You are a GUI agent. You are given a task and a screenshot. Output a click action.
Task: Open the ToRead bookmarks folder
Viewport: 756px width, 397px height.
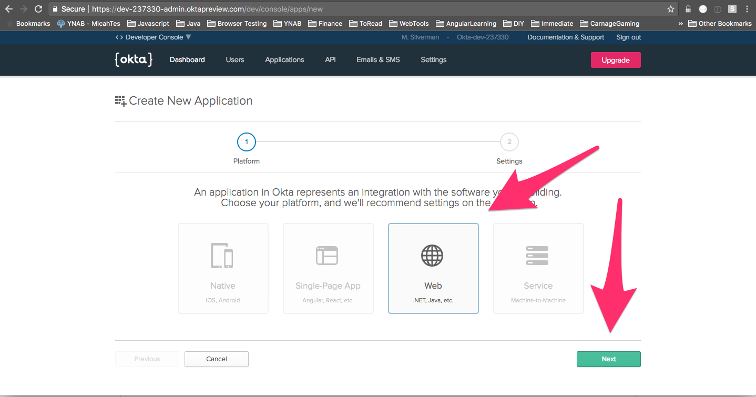(365, 23)
